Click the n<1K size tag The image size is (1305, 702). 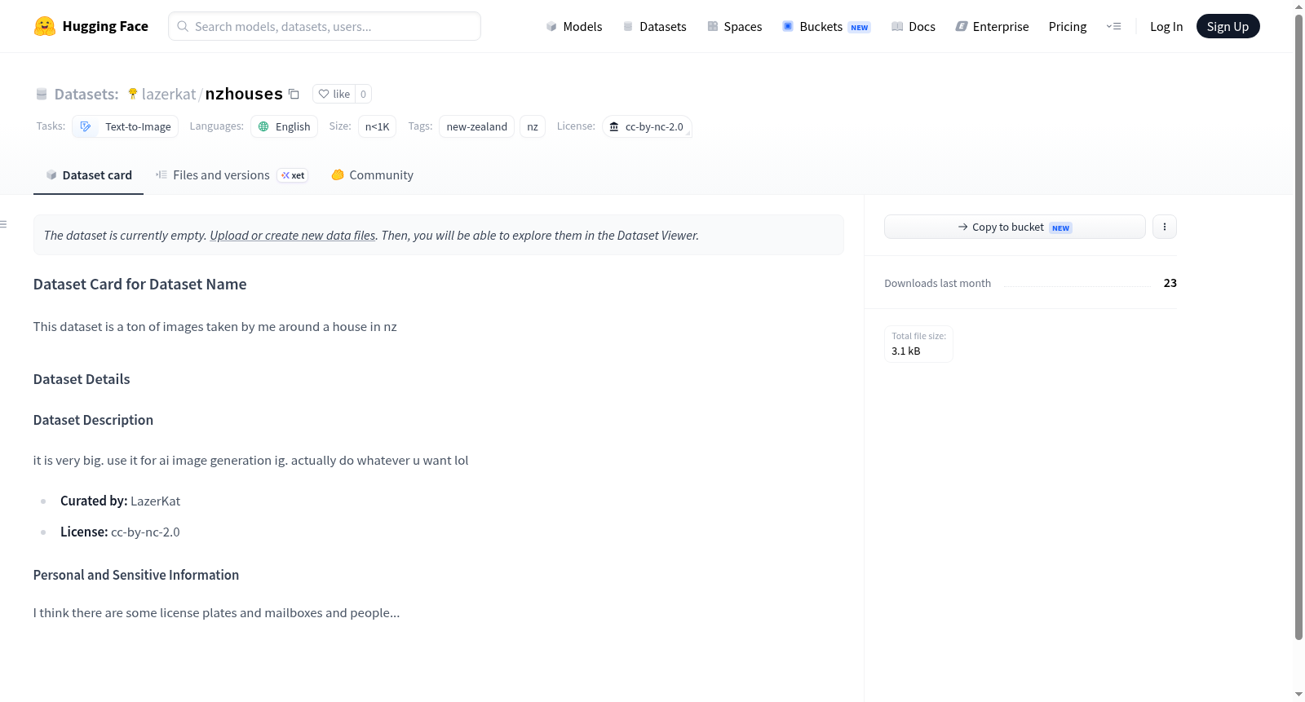[x=377, y=126]
